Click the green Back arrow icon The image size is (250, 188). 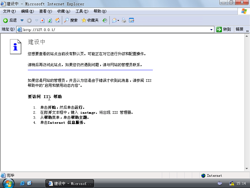[5, 20]
